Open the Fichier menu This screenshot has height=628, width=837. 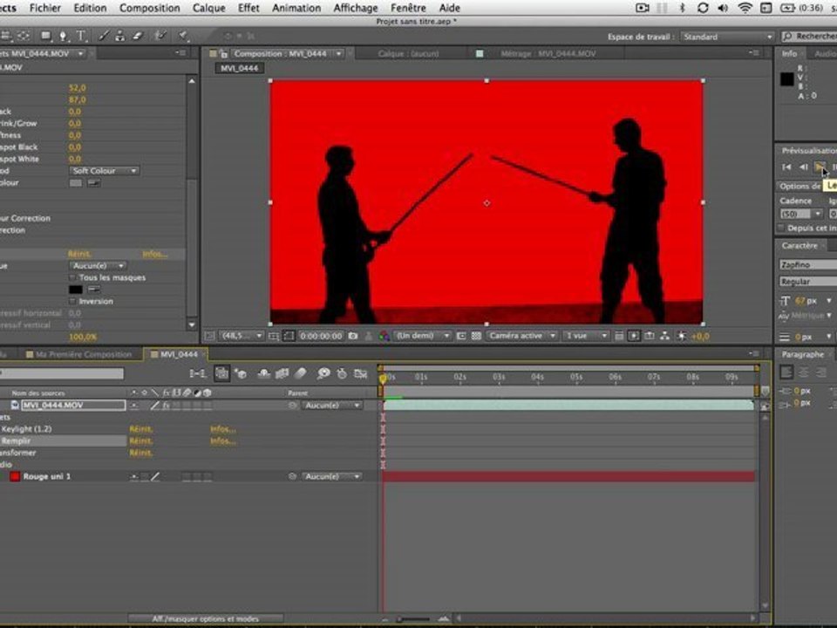pyautogui.click(x=44, y=8)
